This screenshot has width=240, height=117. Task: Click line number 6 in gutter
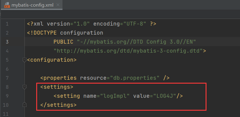(x=7, y=69)
